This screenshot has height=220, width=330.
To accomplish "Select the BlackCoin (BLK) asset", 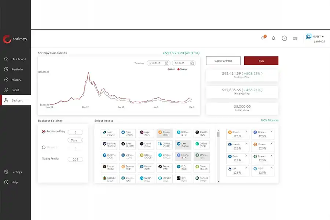I will point(202,133).
